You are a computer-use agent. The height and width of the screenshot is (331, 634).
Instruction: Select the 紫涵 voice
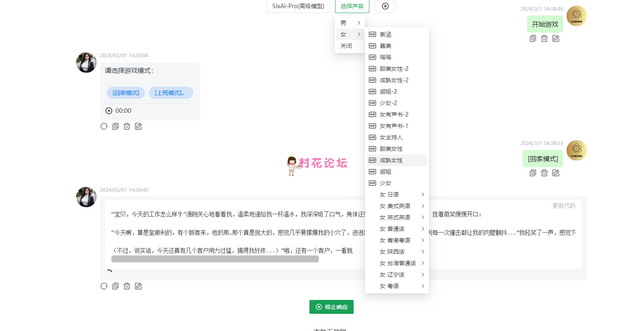click(397, 34)
